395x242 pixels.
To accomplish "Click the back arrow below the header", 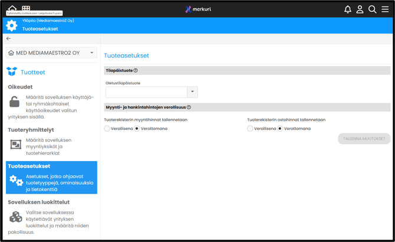I will coord(8,38).
